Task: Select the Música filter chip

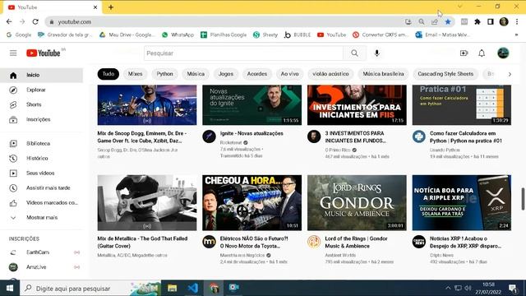Action: [x=196, y=74]
